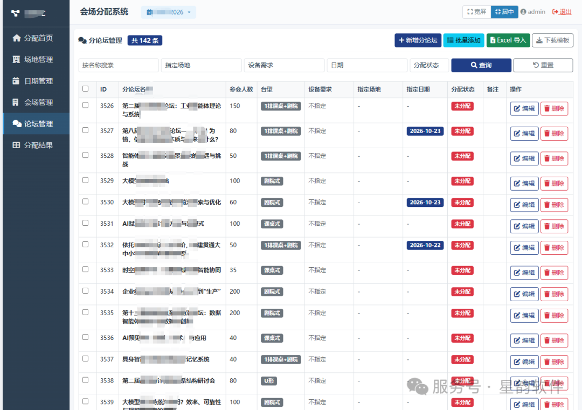Delete forum row 3533
The height and width of the screenshot is (410, 582).
[x=554, y=273]
